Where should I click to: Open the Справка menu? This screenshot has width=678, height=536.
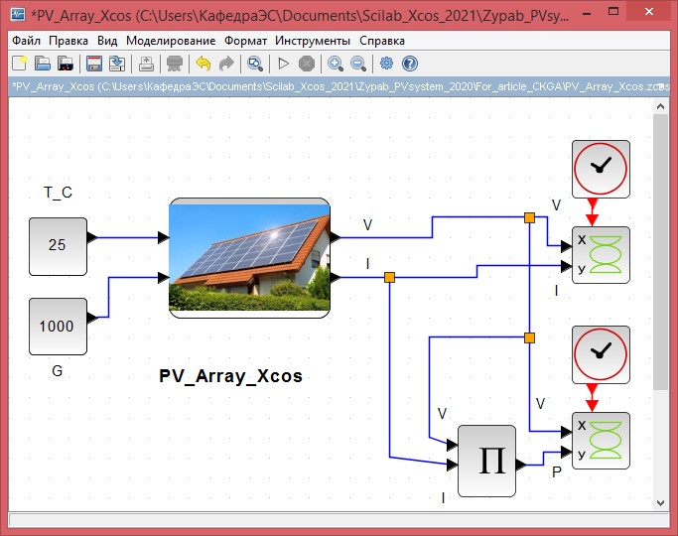pyautogui.click(x=381, y=41)
